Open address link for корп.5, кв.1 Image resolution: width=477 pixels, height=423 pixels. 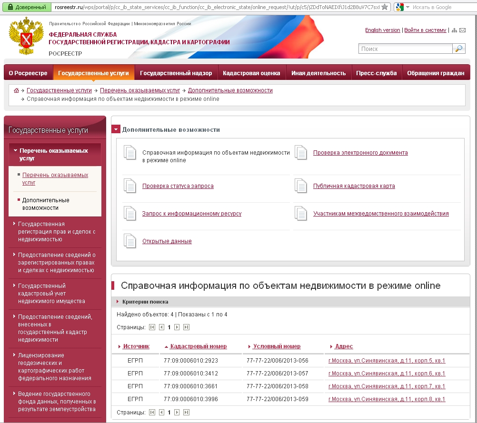tap(387, 361)
